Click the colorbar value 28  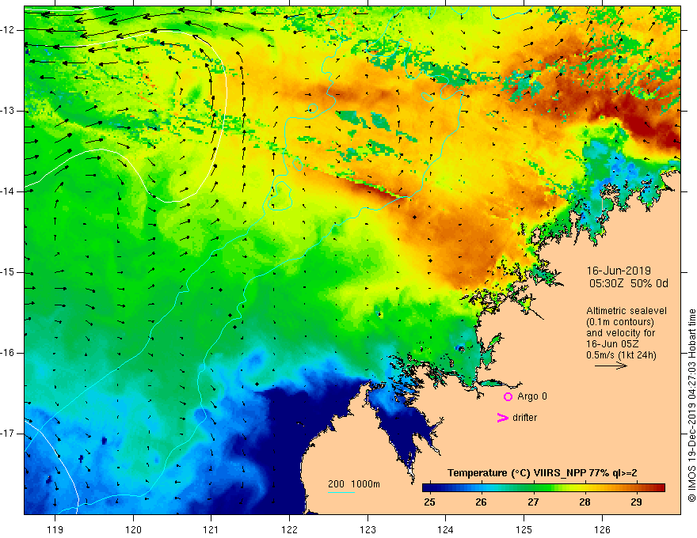[585, 502]
